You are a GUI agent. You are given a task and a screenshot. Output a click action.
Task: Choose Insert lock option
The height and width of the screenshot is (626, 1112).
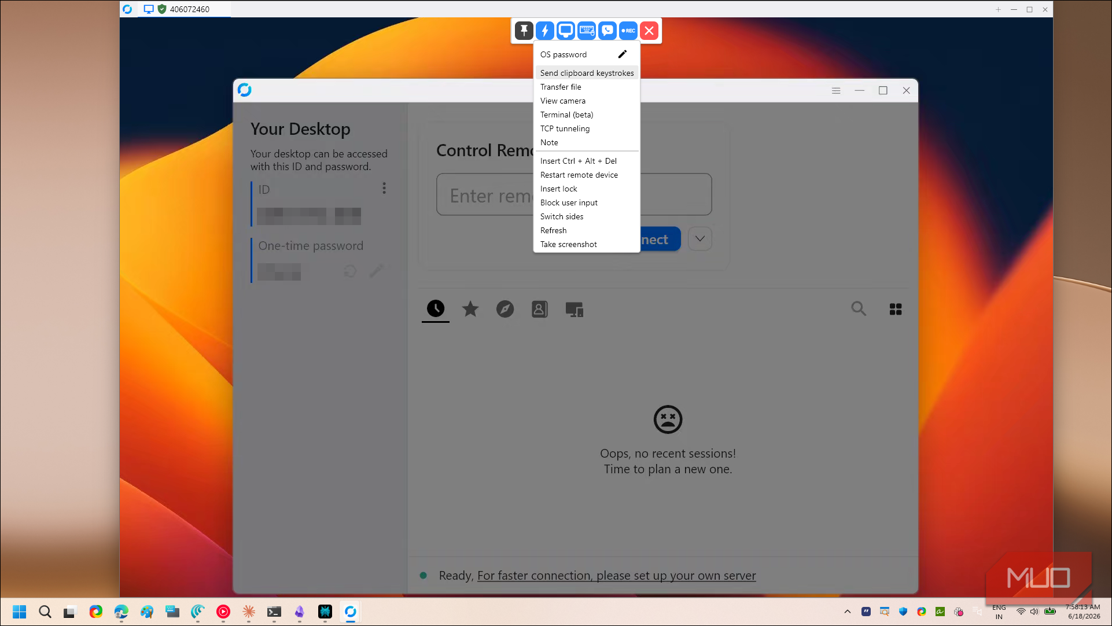[587, 189]
